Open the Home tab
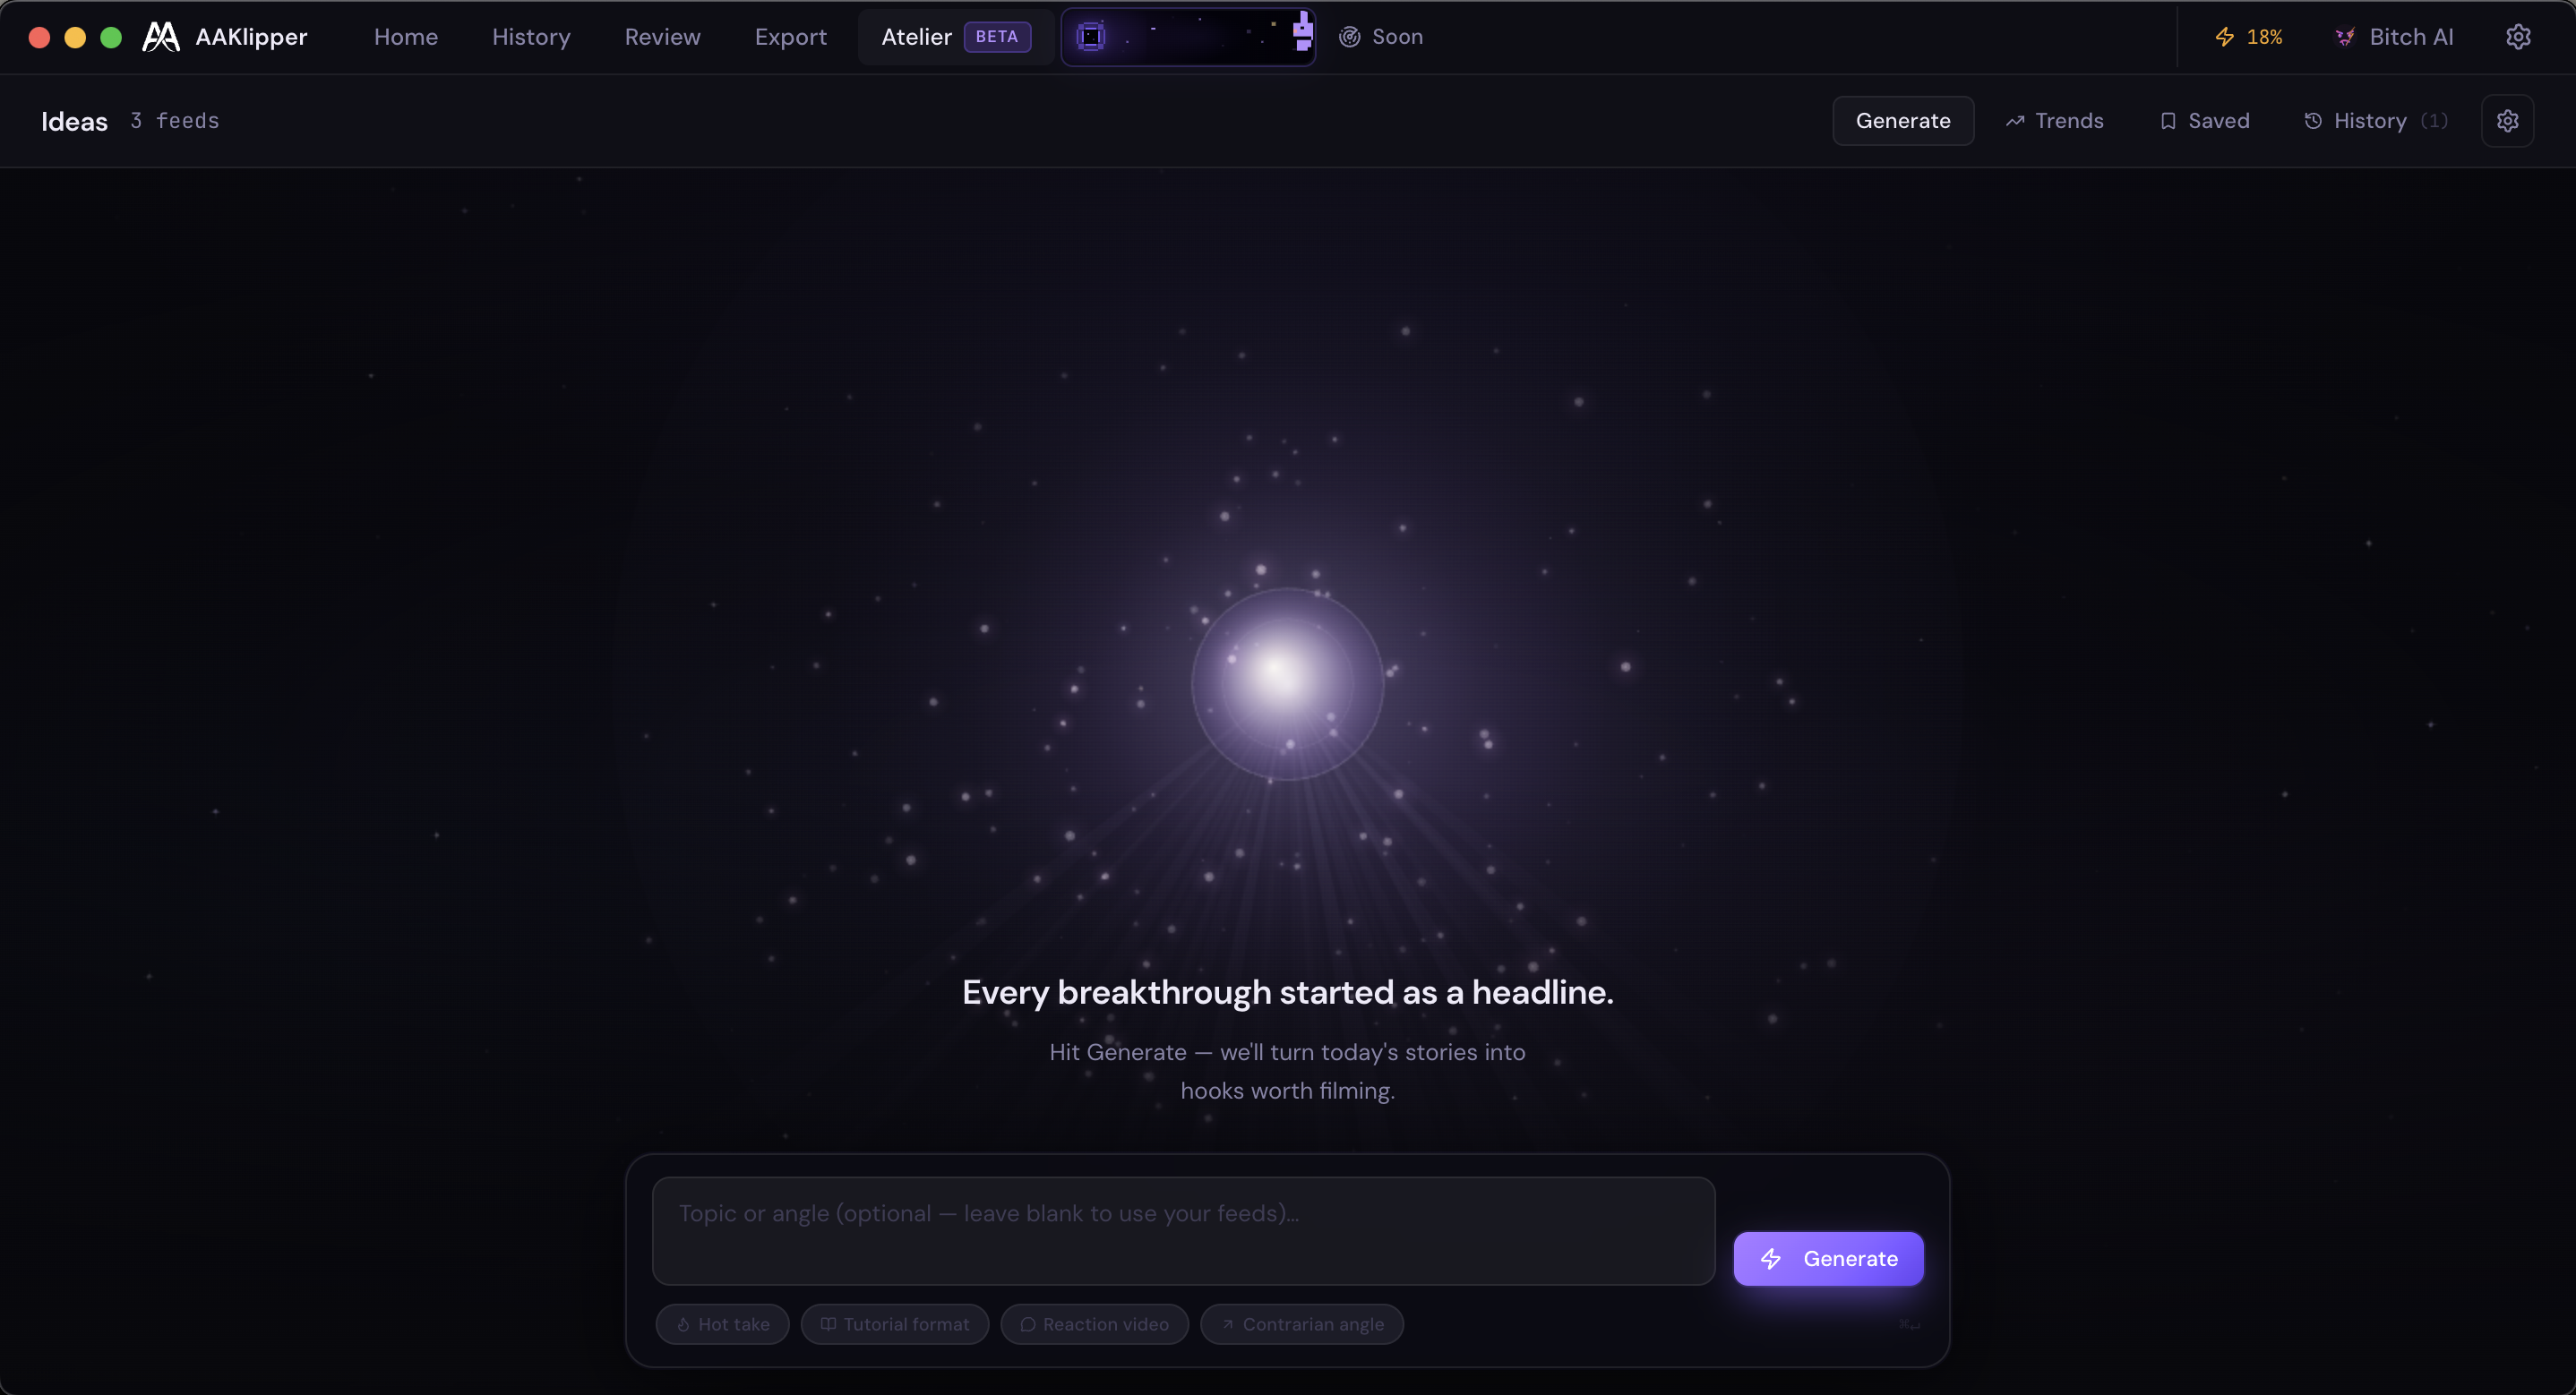The width and height of the screenshot is (2576, 1395). (406, 37)
